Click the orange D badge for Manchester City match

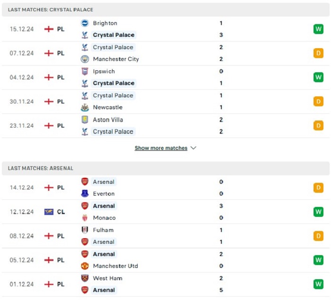coord(318,53)
